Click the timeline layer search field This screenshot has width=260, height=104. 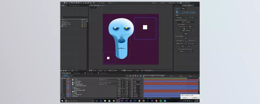(x=98, y=76)
